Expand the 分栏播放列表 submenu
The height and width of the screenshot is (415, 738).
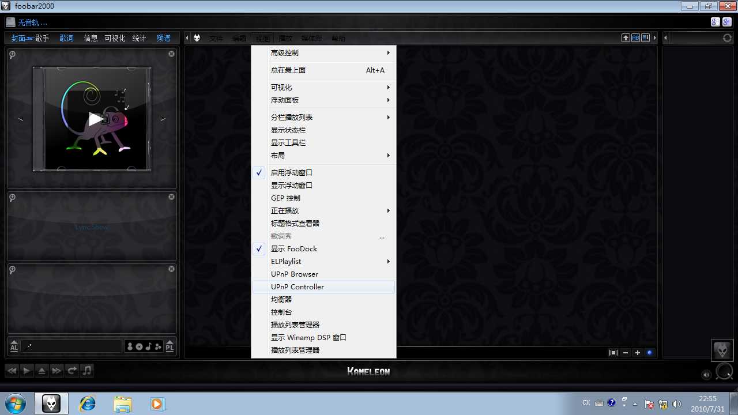(x=323, y=117)
